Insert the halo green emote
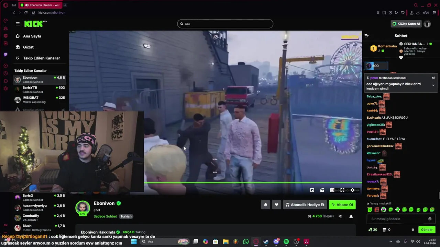This screenshot has width=440, height=247. click(x=370, y=210)
